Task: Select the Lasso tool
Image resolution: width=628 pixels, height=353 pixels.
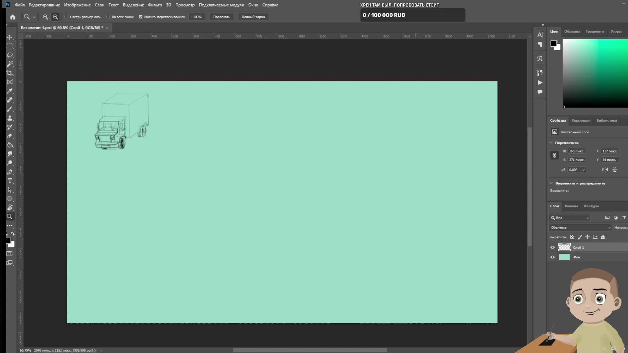Action: pyautogui.click(x=10, y=55)
